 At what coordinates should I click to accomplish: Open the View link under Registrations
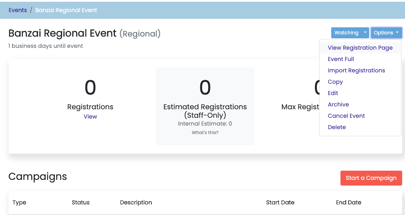(90, 116)
